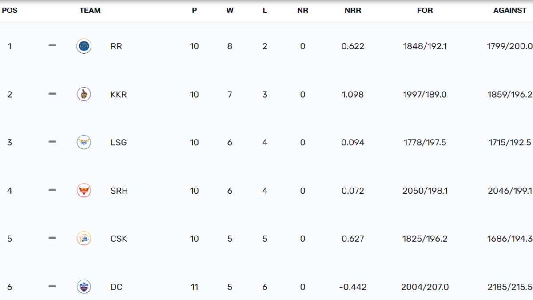Click the SRH orange team logo

point(84,191)
